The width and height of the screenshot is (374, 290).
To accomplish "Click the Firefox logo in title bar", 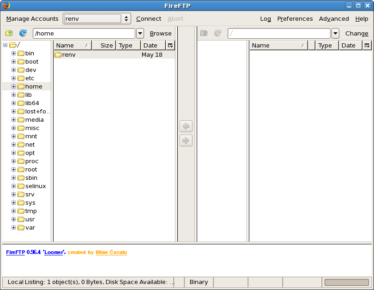I will click(6, 5).
